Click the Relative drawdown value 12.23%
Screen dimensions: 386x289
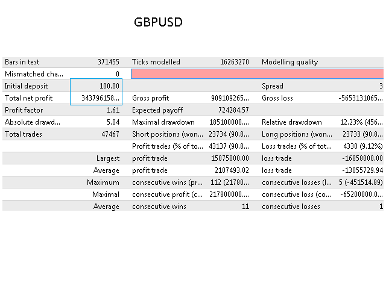coord(361,122)
